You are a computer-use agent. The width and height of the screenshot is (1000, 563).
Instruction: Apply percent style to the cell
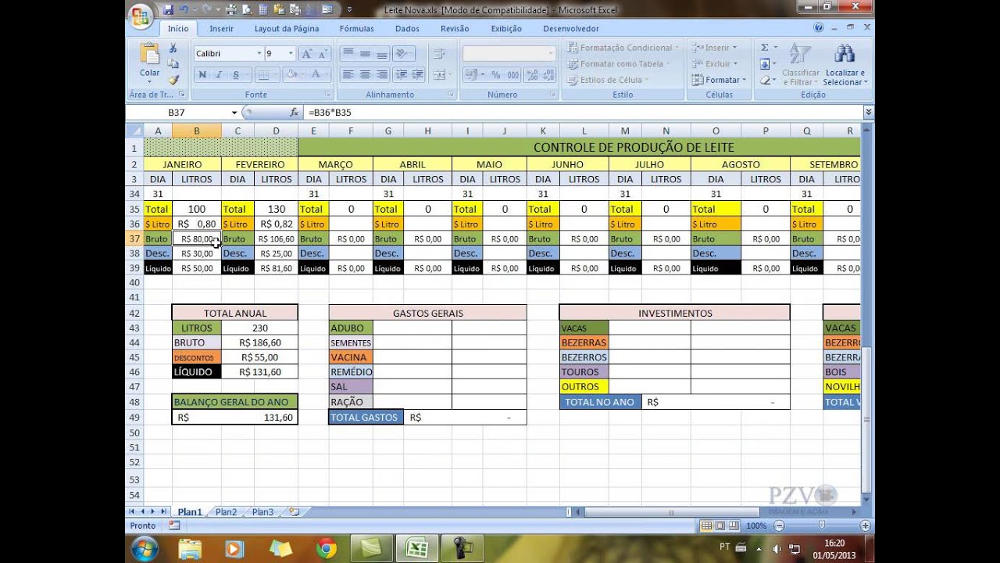[495, 75]
